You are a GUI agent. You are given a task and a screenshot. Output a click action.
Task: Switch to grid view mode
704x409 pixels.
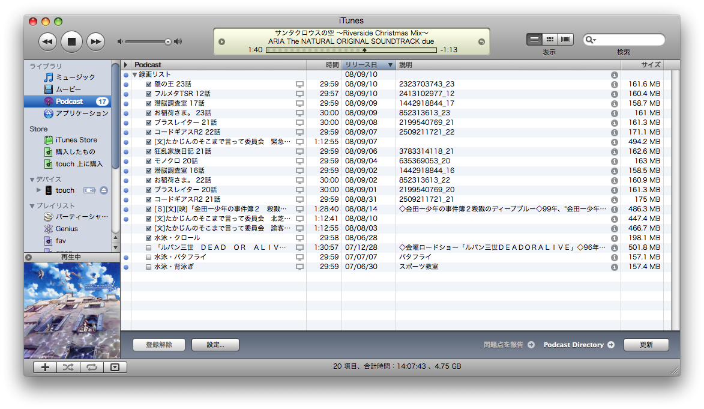[550, 40]
